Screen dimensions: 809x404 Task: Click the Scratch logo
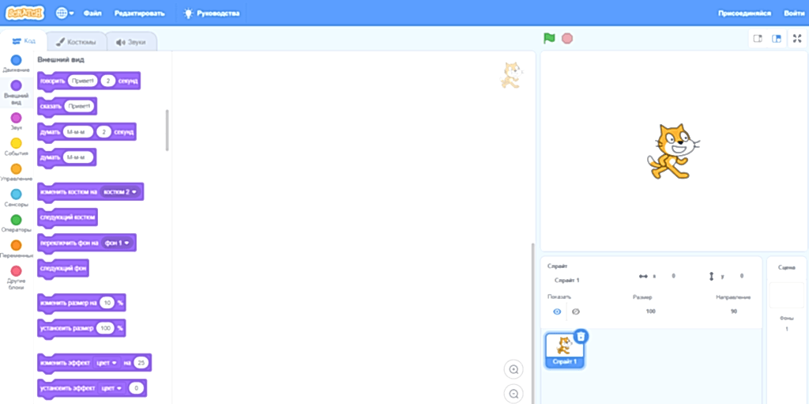[x=26, y=13]
